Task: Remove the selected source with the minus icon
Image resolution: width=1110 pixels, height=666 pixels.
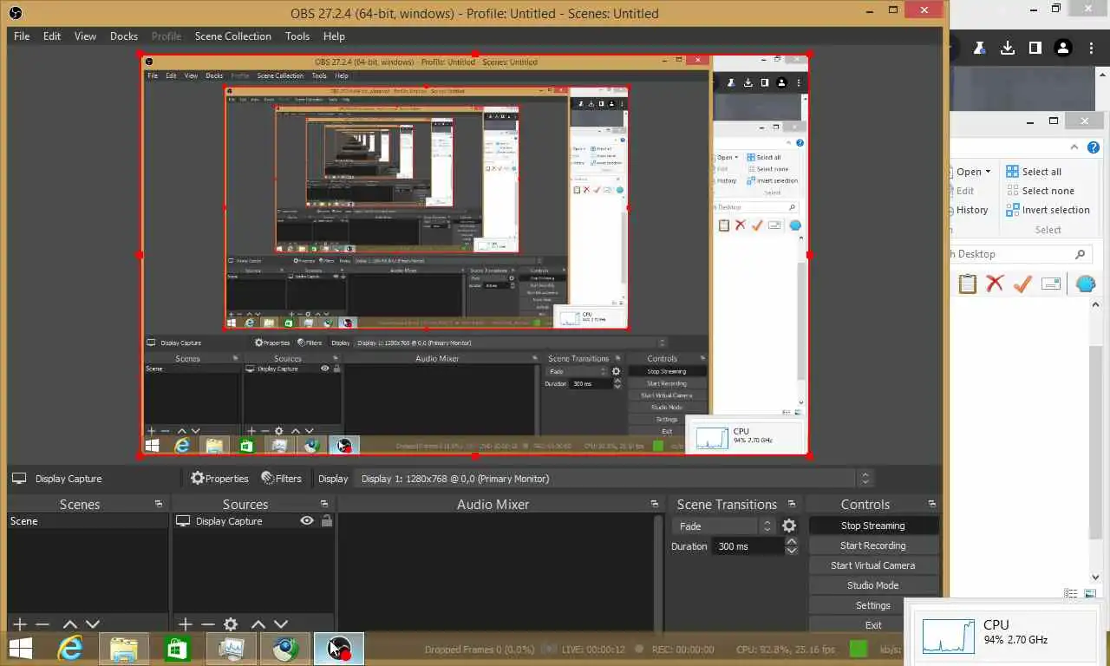Action: click(x=207, y=624)
